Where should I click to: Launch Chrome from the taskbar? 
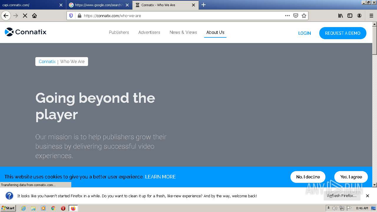(x=53, y=208)
